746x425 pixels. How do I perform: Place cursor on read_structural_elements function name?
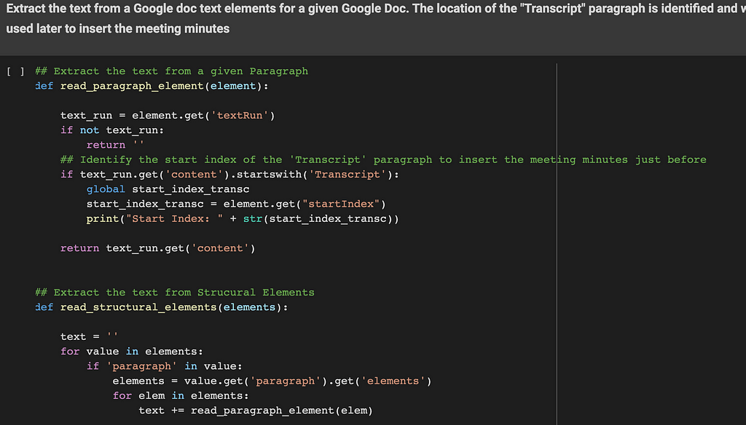[x=138, y=307]
